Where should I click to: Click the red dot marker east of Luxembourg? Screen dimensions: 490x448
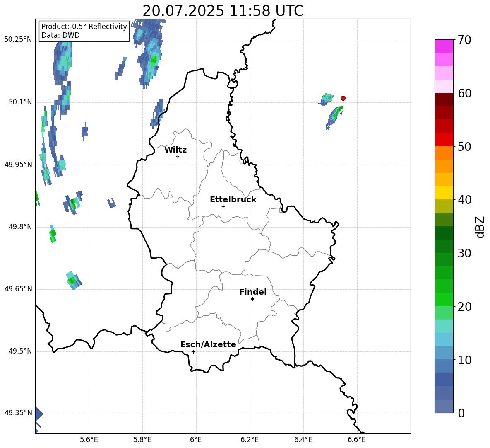(343, 98)
